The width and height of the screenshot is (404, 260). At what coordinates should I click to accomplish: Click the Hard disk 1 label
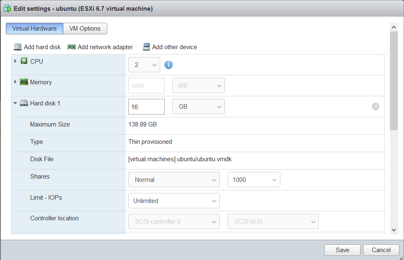click(x=45, y=103)
